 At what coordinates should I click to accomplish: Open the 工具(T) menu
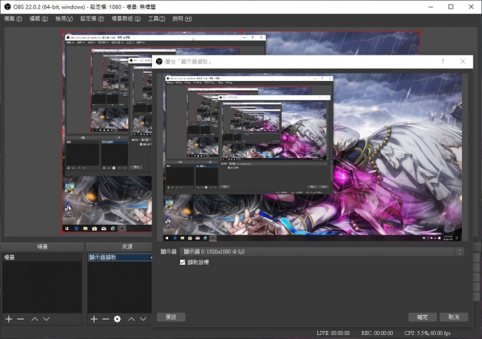[x=157, y=19]
